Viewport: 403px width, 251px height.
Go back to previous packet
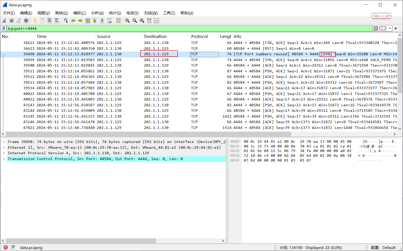click(73, 21)
